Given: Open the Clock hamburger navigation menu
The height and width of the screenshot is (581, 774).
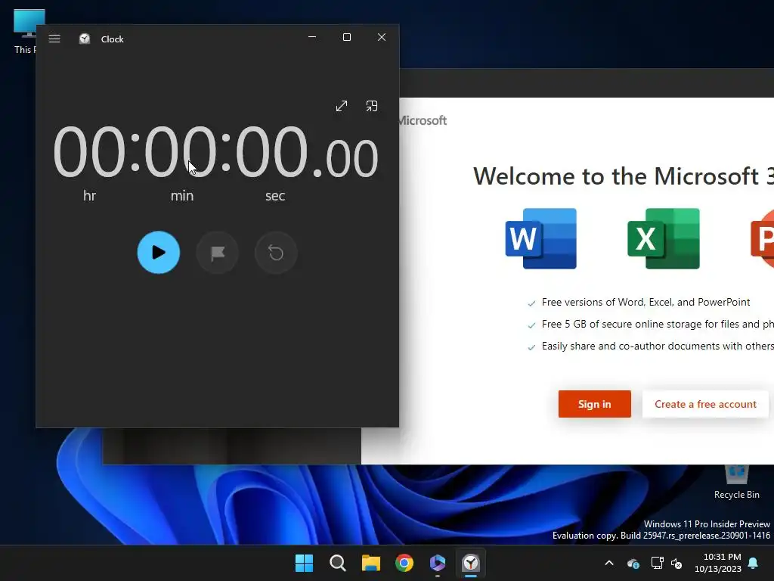Looking at the screenshot, I should coord(54,39).
